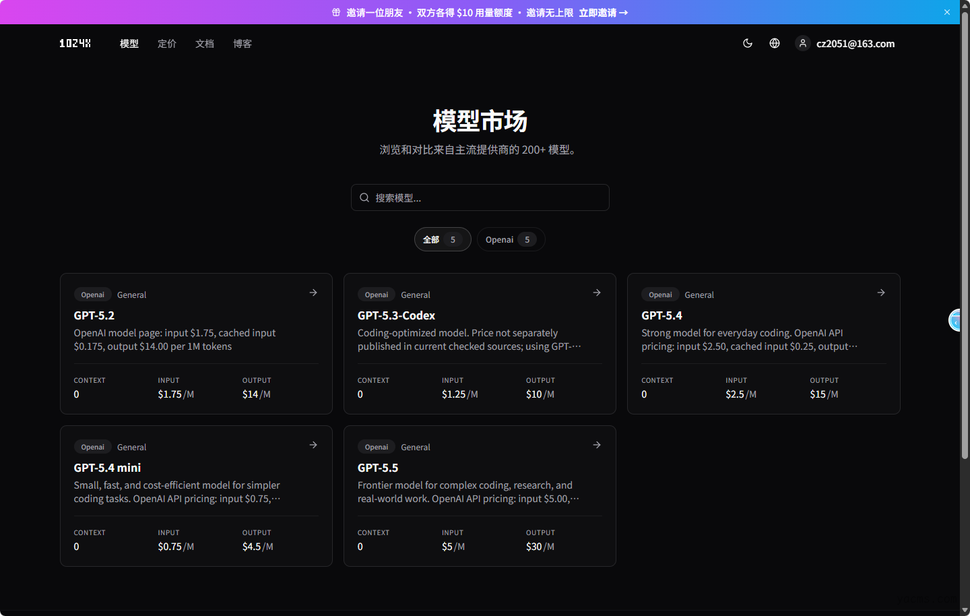Click General label on GPT-5.5 card
The image size is (970, 616).
click(x=416, y=448)
